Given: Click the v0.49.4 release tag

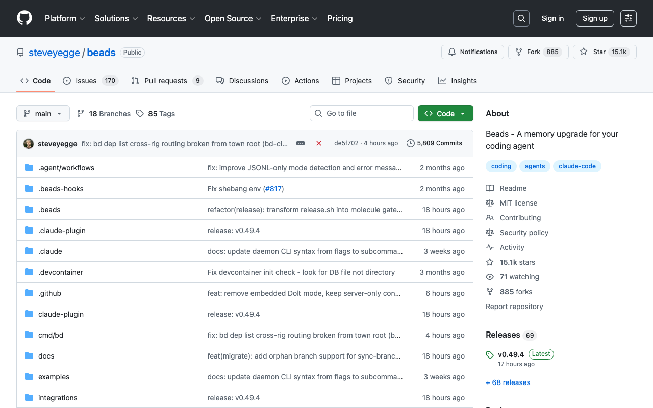Looking at the screenshot, I should [511, 354].
